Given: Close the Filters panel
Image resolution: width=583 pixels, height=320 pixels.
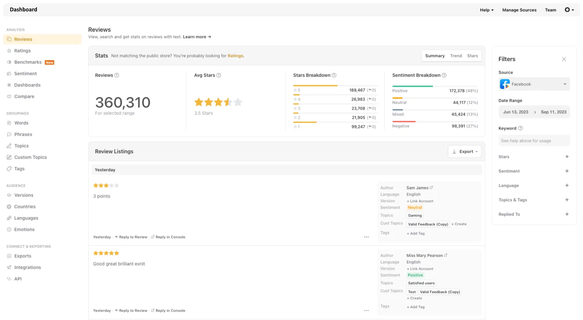Looking at the screenshot, I should tap(564, 59).
